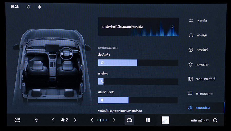Open the vehicle control car icon
231x131 pixels.
click(129, 120)
